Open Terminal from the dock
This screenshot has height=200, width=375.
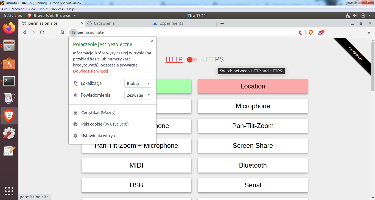coord(9,81)
